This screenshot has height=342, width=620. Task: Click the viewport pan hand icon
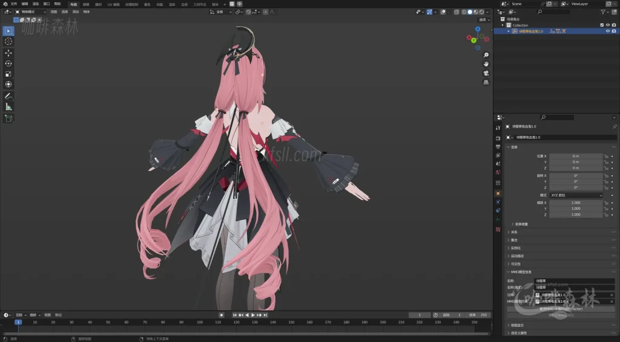[486, 64]
